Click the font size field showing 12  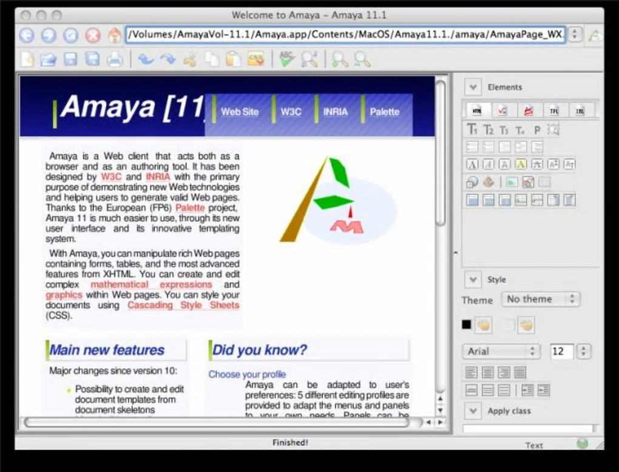pos(561,352)
